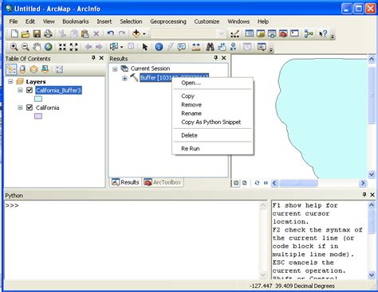
Task: Switch TOC to List By Visibility
Action: 33,69
